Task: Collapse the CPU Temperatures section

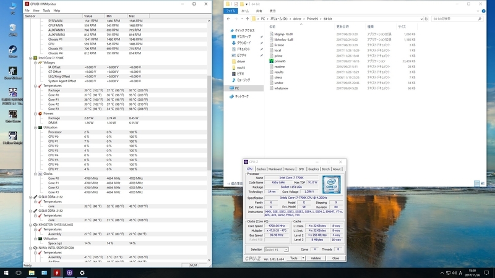Action: [x=35, y=86]
